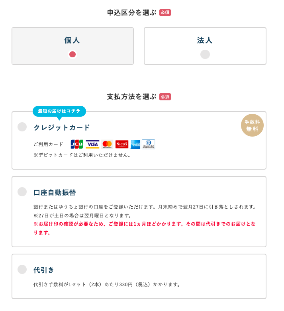Choose クレジットカード payment radio button
The image size is (284, 311).
[22, 127]
